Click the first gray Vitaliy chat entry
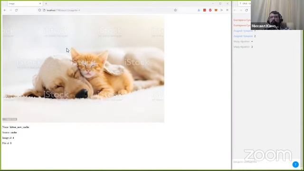Screen dimensions: 304x171 (243, 41)
